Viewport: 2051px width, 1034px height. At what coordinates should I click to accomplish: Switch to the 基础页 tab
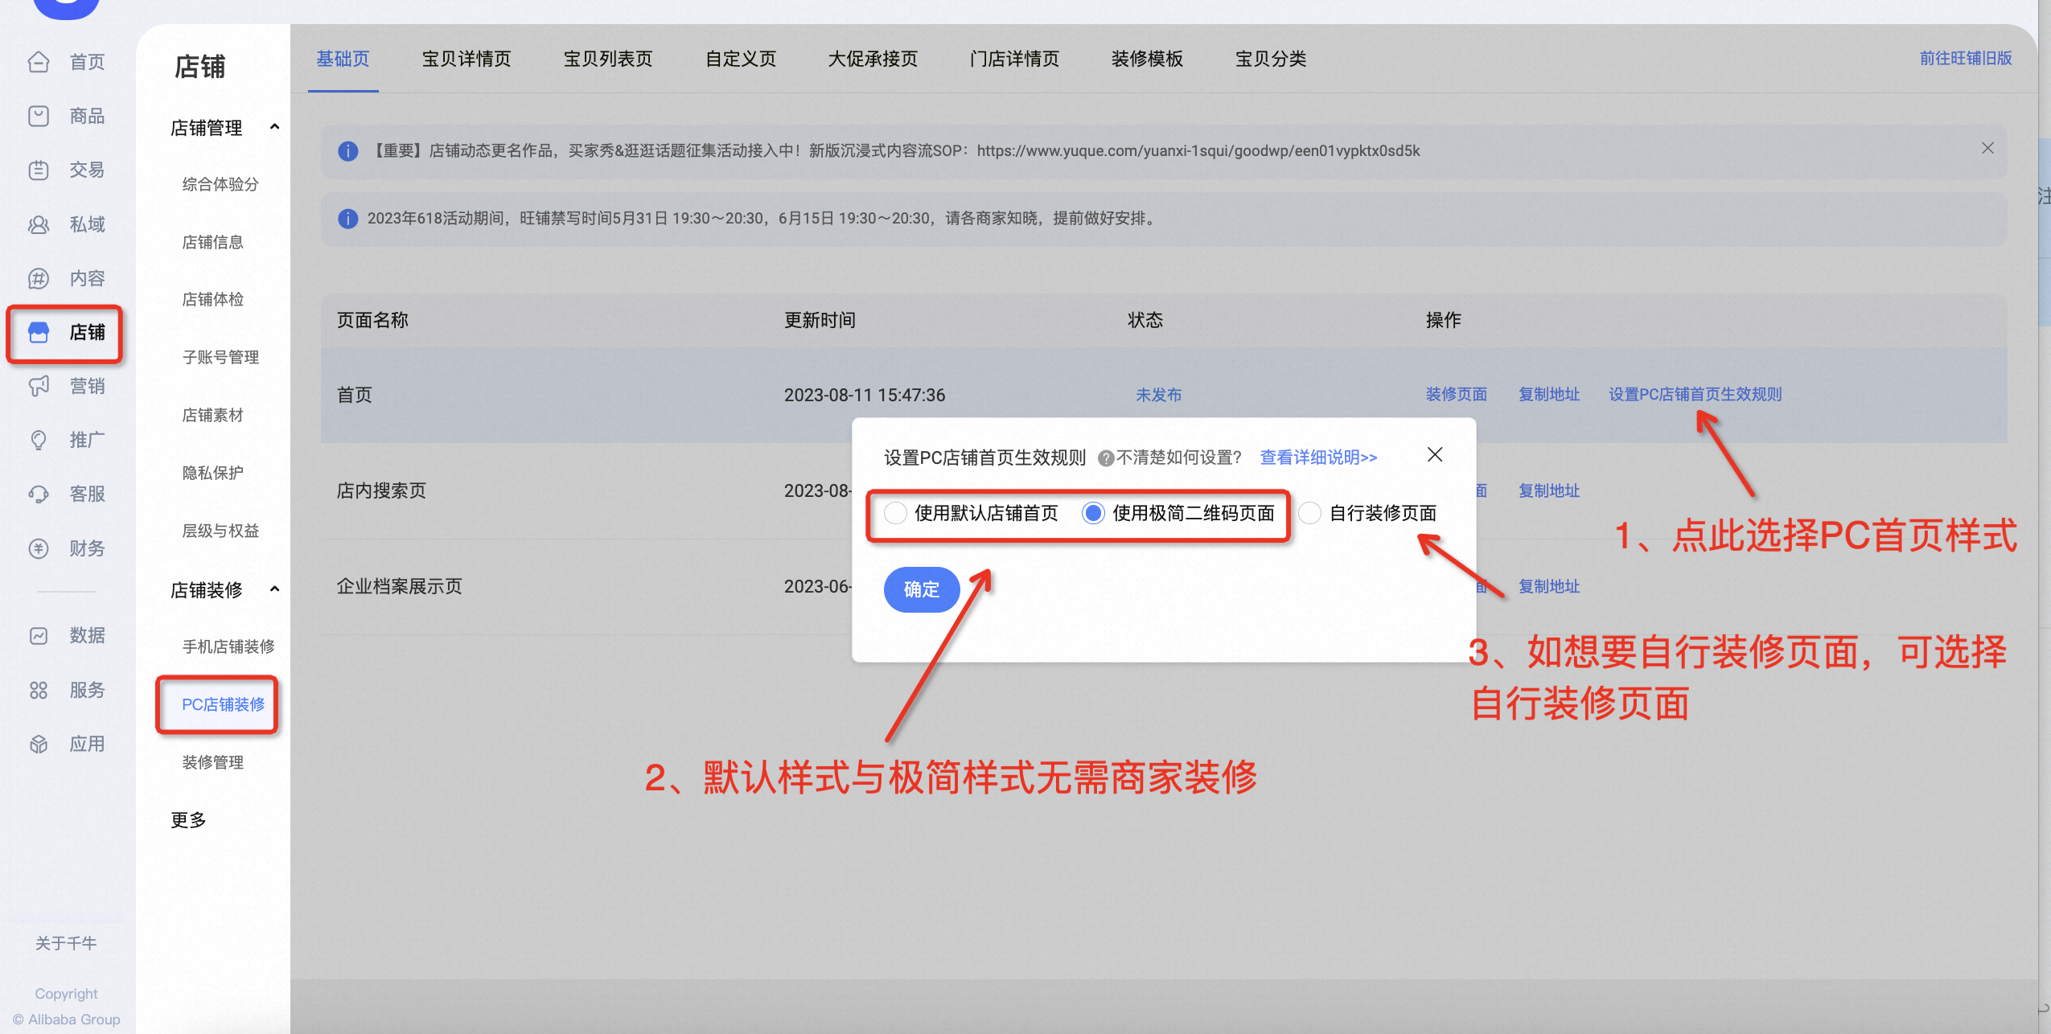coord(343,59)
